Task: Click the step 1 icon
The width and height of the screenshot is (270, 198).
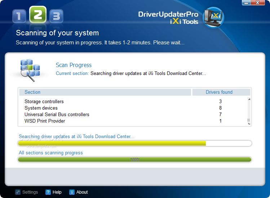Action: (x=19, y=16)
